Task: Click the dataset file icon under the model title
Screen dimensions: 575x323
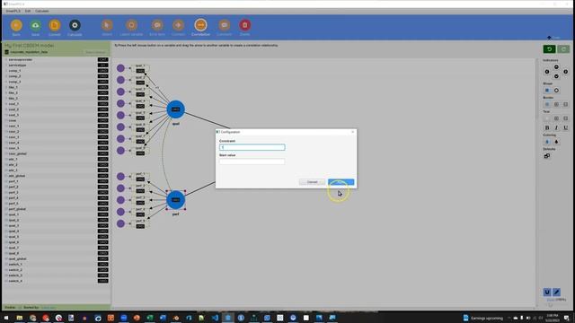Action: pos(6,52)
